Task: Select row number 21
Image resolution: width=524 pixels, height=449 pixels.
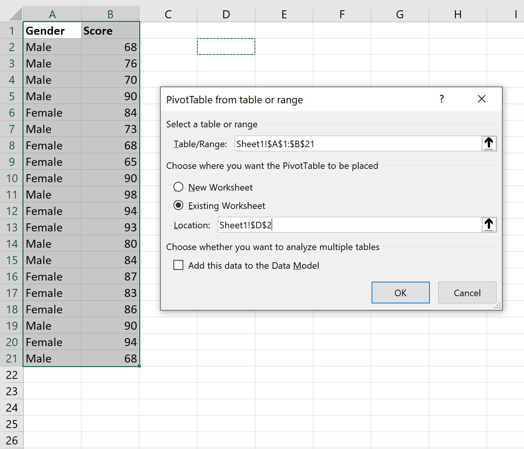Action: point(11,358)
